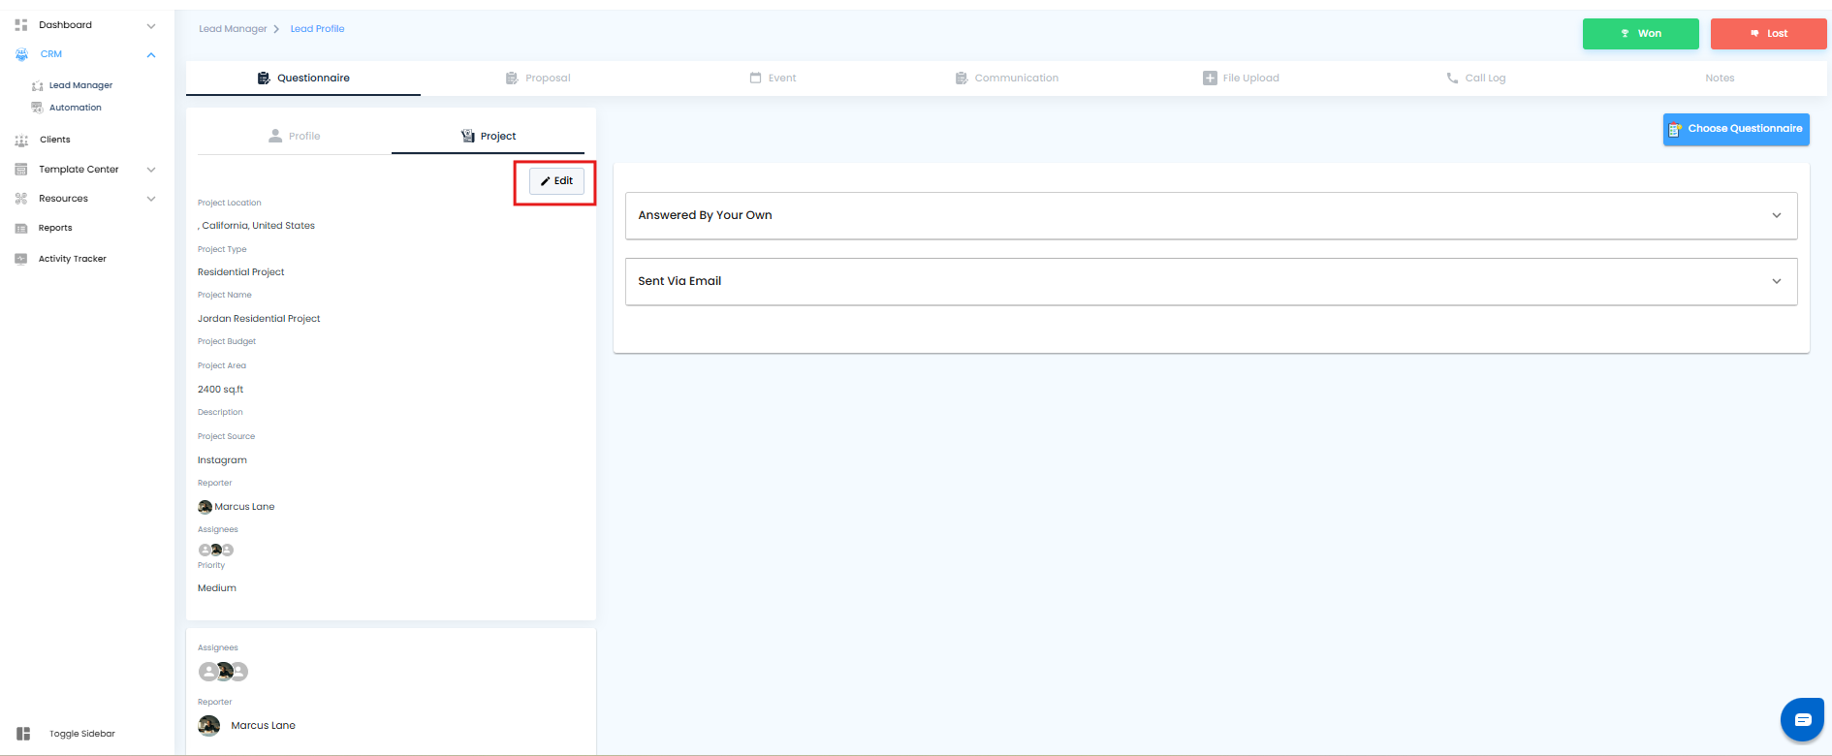Click the small assignee avatars above Priority
The height and width of the screenshot is (756, 1832).
point(216,550)
